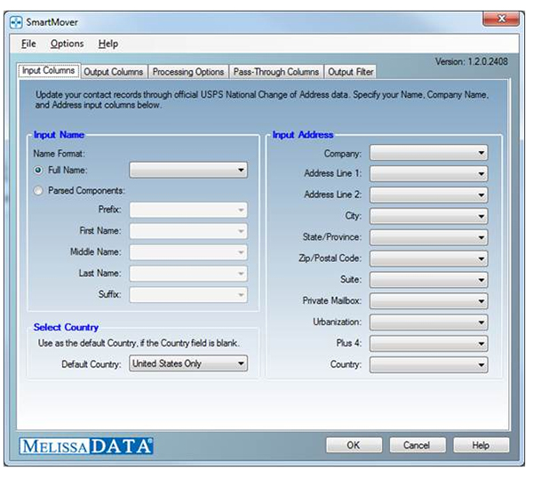Click the Input Name group heading

point(60,135)
